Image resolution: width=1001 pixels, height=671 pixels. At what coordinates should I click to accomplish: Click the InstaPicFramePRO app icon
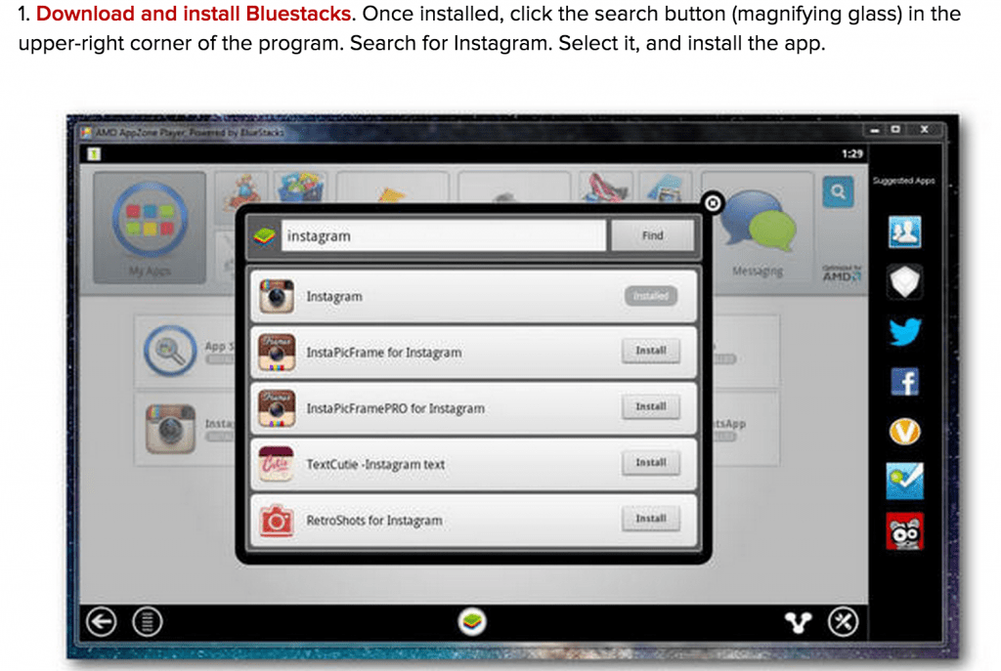tap(277, 408)
